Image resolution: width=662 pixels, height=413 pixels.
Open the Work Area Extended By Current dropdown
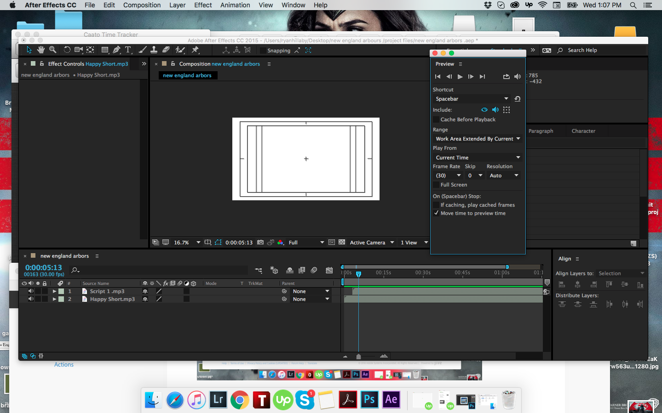pos(478,139)
